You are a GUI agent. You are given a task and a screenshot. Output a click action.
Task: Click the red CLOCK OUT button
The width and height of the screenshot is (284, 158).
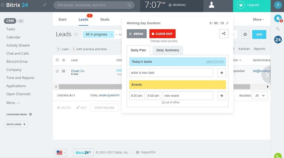tap(162, 34)
